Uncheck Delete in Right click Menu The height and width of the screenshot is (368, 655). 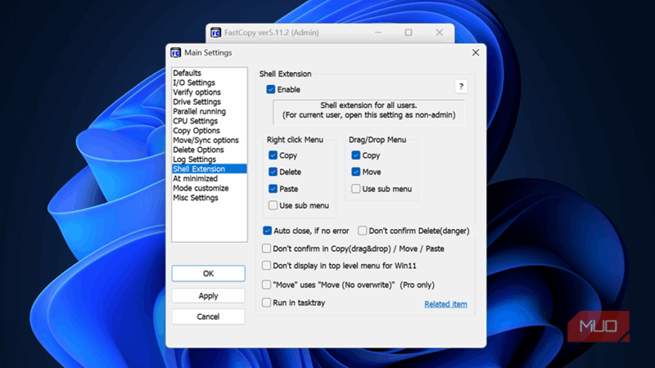point(273,172)
